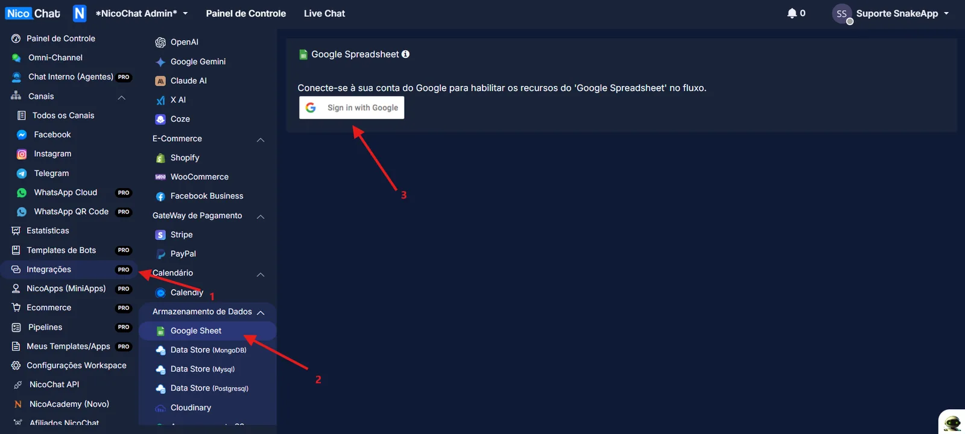Click the Instagram icon

[22, 154]
